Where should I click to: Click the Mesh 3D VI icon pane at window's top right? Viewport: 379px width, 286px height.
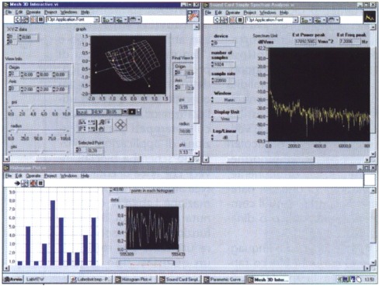tap(193, 16)
